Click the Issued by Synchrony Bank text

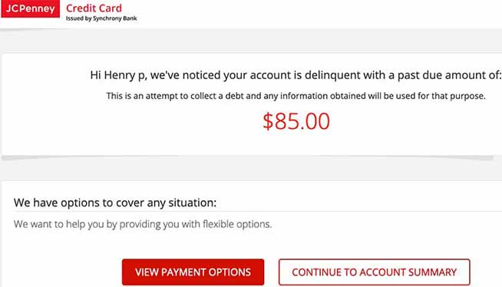(101, 18)
